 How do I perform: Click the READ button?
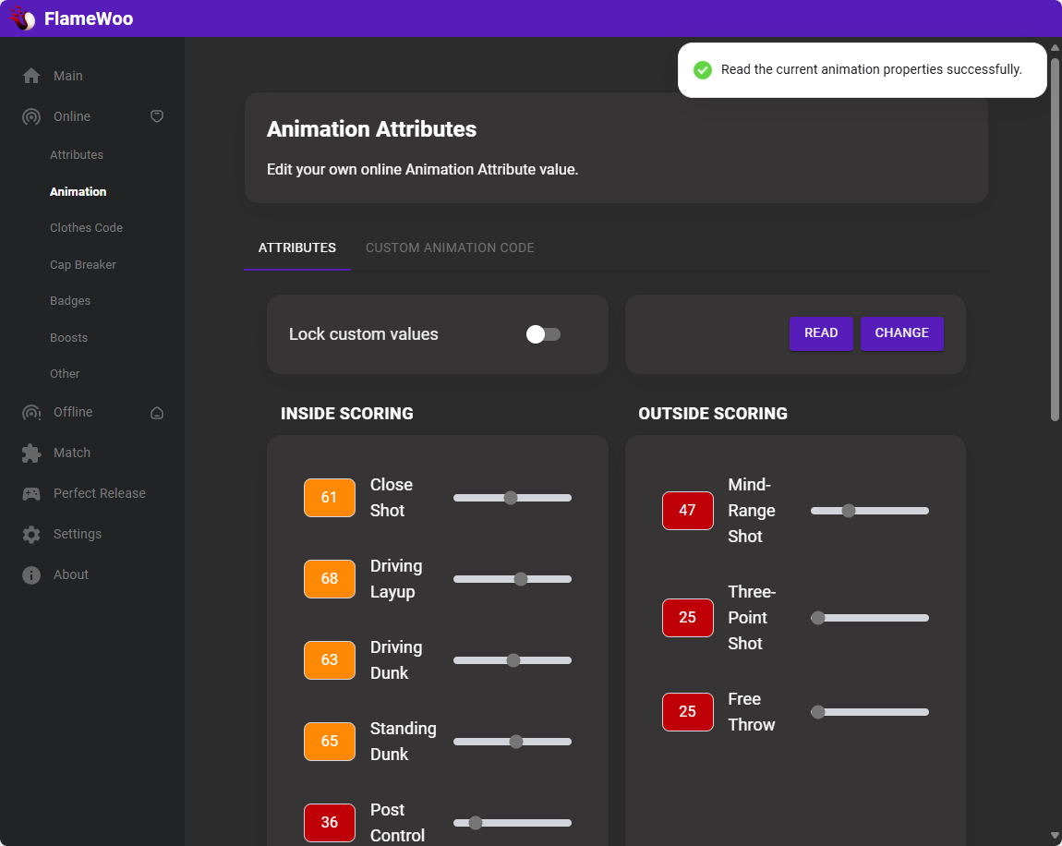(x=821, y=333)
